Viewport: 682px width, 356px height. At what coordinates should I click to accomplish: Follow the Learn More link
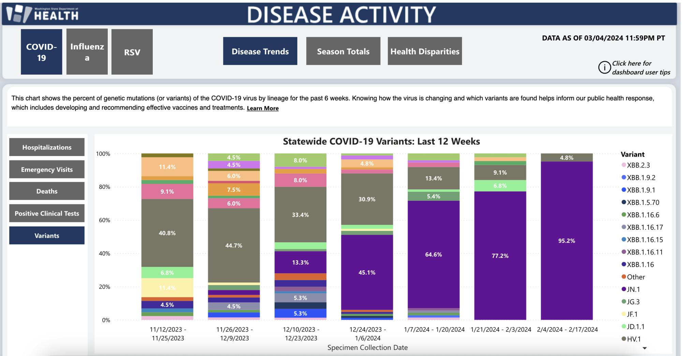pos(263,108)
